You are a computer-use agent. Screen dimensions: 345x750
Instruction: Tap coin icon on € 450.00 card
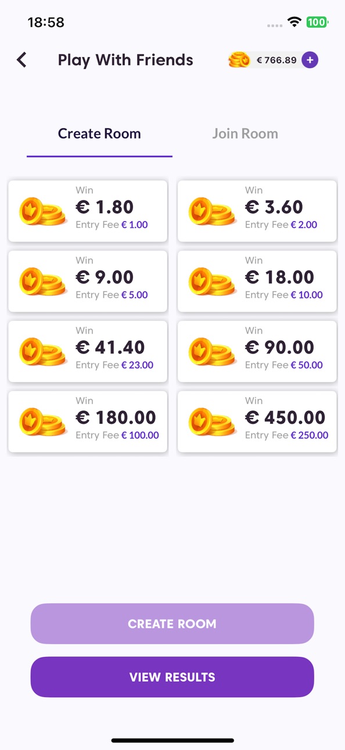pos(212,422)
